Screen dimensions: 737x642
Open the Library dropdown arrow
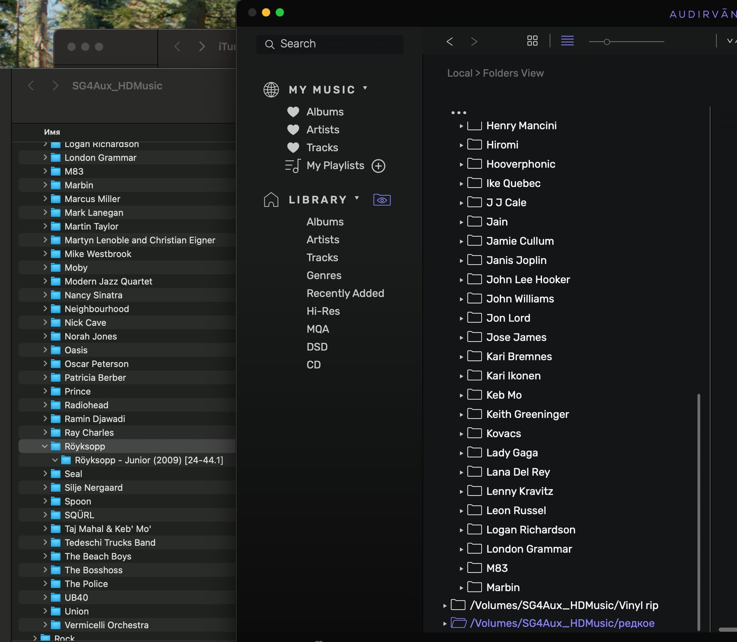(x=357, y=198)
